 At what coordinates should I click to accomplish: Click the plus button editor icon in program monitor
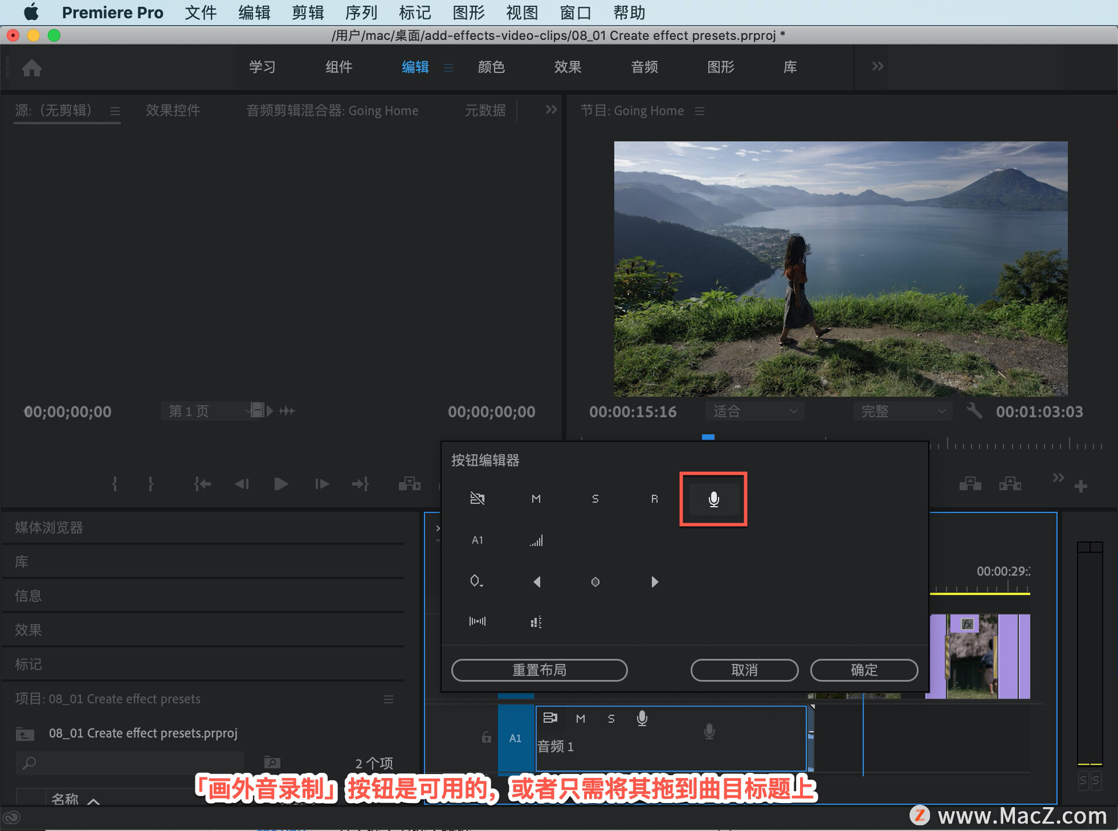click(1081, 486)
